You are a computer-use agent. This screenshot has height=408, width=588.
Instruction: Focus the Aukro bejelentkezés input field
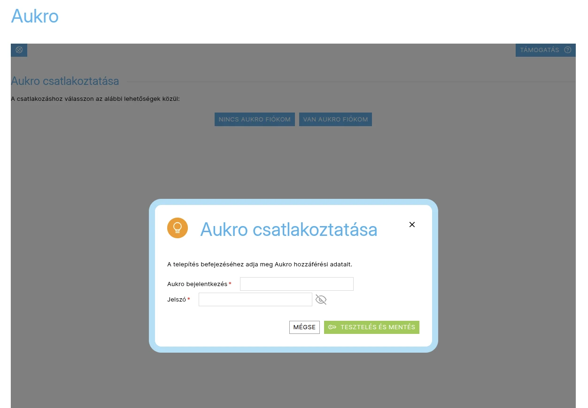tap(296, 284)
